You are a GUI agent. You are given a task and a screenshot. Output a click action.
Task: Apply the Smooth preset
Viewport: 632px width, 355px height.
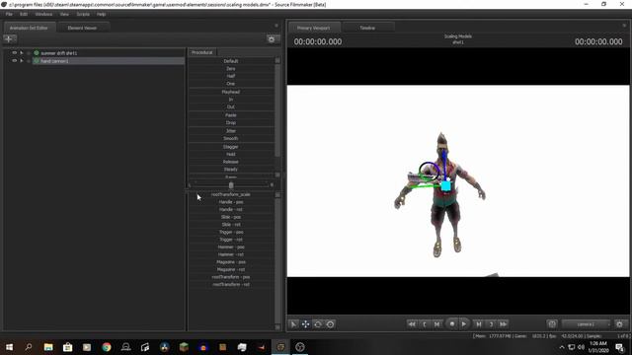tap(231, 138)
